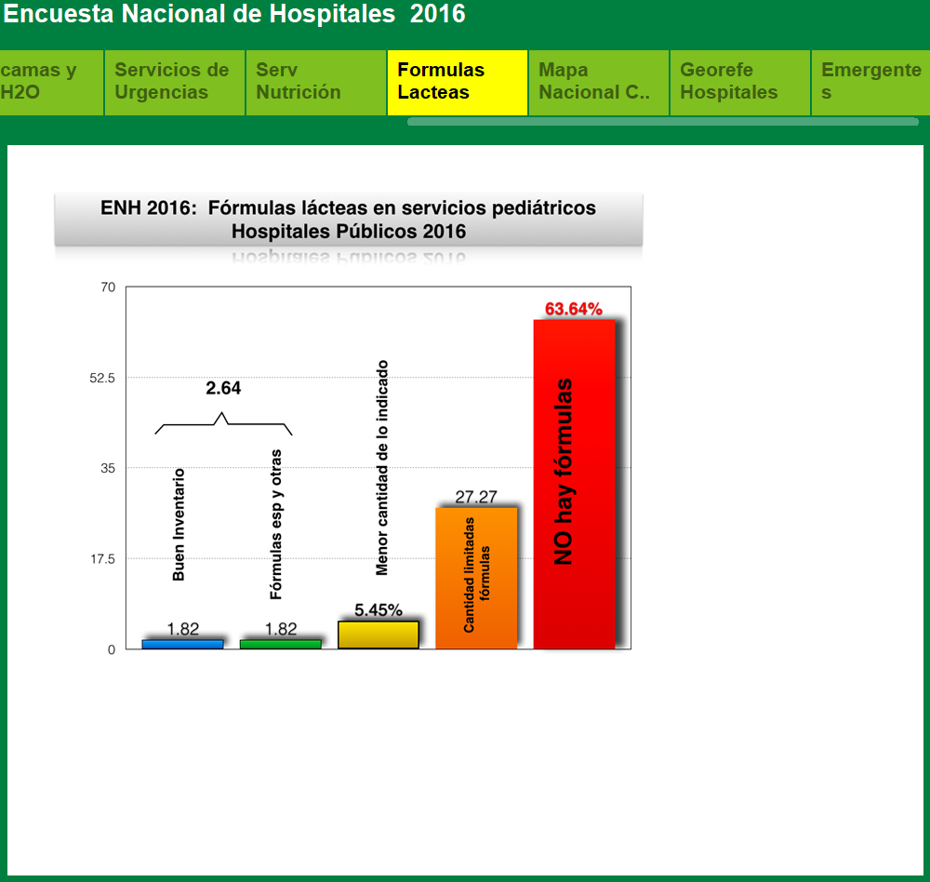Click the 52.5 y-axis label
This screenshot has width=930, height=882.
[100, 378]
